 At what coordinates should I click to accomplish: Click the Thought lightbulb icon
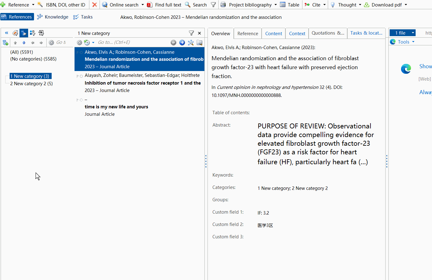(333, 5)
